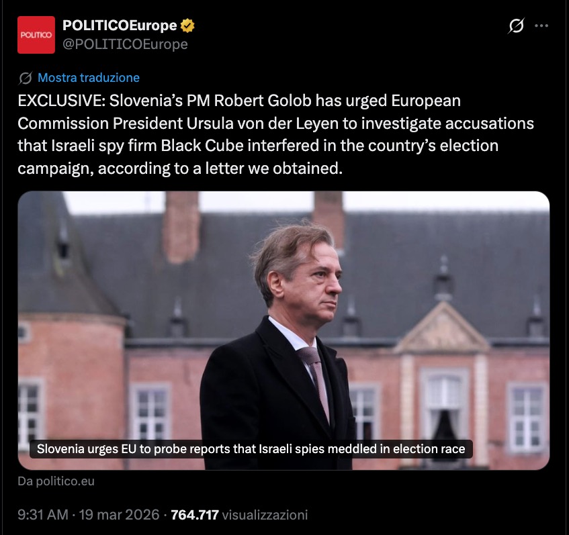
Task: Visit the @POLITICOEurope handle
Action: [125, 44]
